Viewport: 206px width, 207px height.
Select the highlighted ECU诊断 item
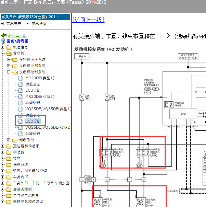(33, 121)
